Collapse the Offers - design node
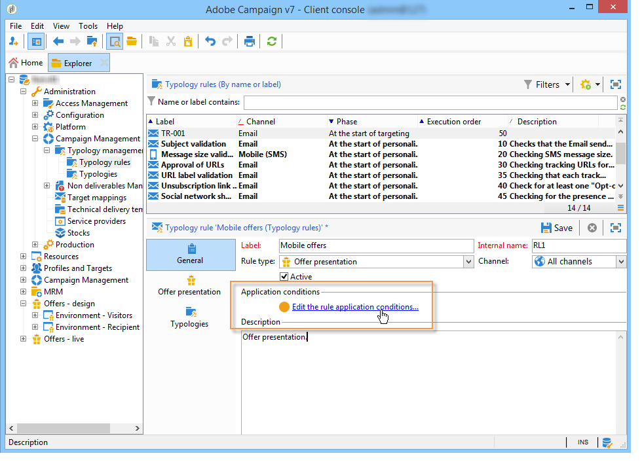This screenshot has height=464, width=642. pos(24,304)
